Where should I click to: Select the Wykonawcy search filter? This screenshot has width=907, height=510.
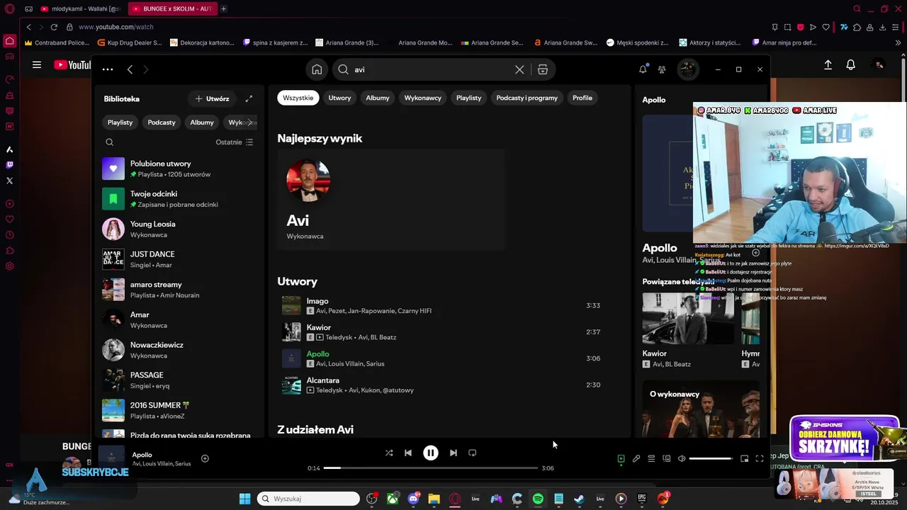[423, 98]
